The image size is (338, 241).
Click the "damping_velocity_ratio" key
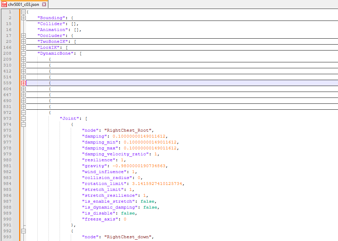pyautogui.click(x=115, y=154)
